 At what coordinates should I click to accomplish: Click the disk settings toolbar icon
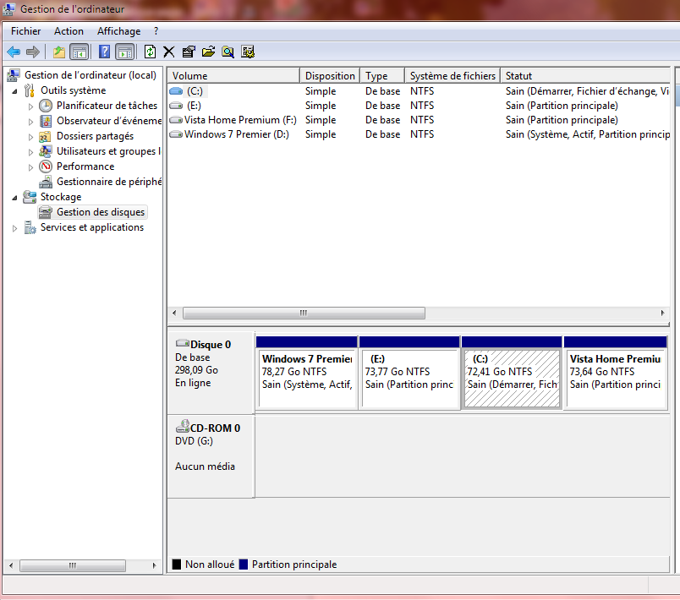click(248, 52)
